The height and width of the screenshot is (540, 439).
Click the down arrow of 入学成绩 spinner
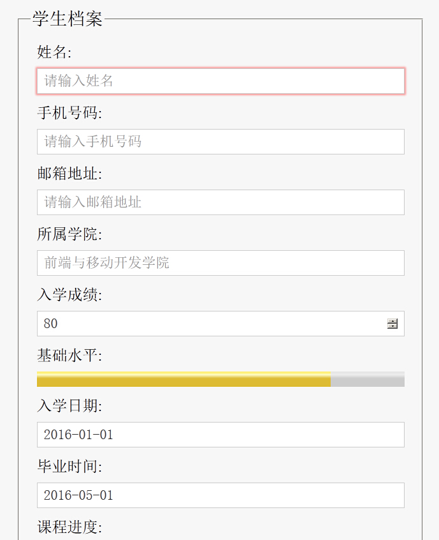click(x=392, y=327)
